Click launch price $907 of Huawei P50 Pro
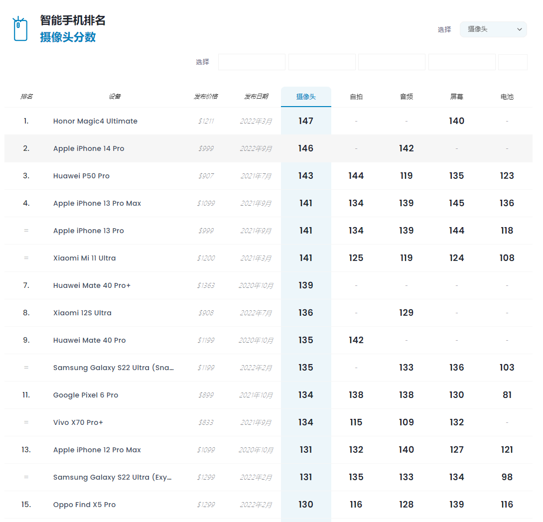The height and width of the screenshot is (522, 543). tap(206, 176)
